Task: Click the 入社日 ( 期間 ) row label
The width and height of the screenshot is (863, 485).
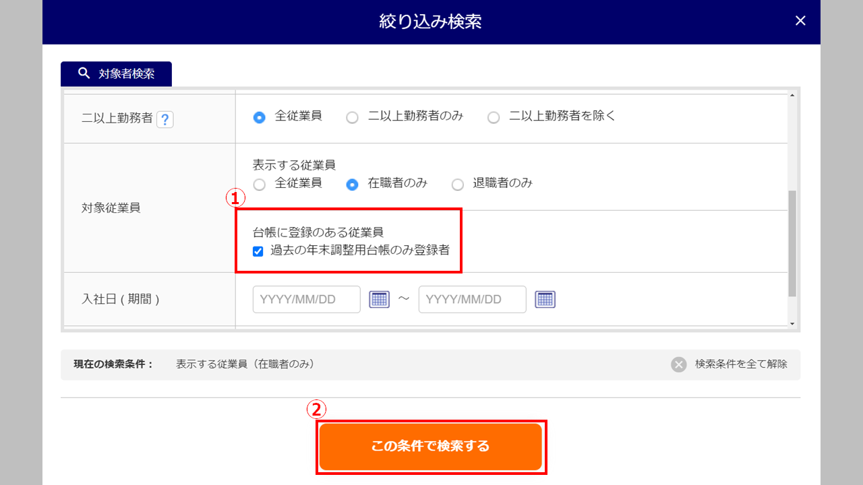Action: pyautogui.click(x=120, y=300)
